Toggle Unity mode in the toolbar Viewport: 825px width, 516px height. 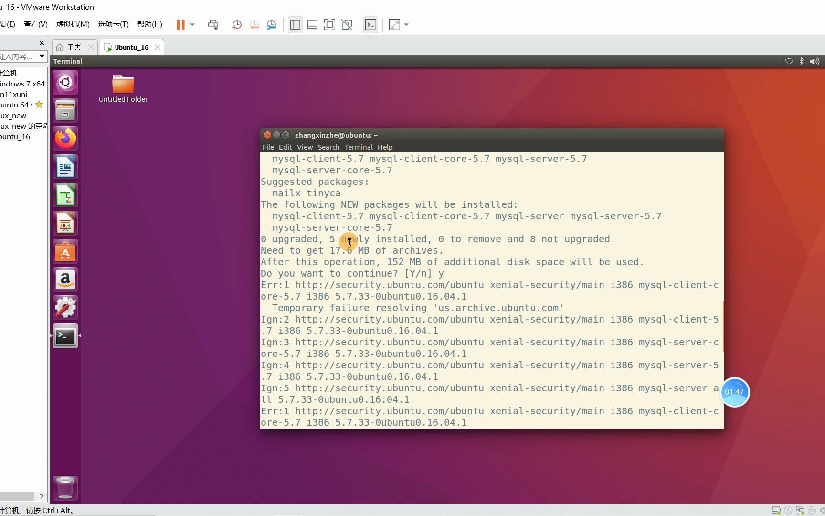coord(347,24)
